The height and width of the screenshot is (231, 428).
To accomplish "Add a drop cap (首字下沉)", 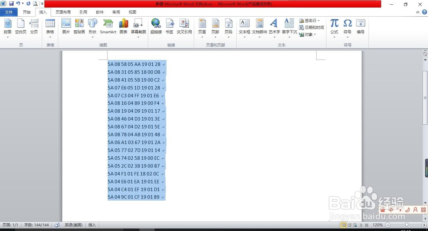I will [x=289, y=27].
